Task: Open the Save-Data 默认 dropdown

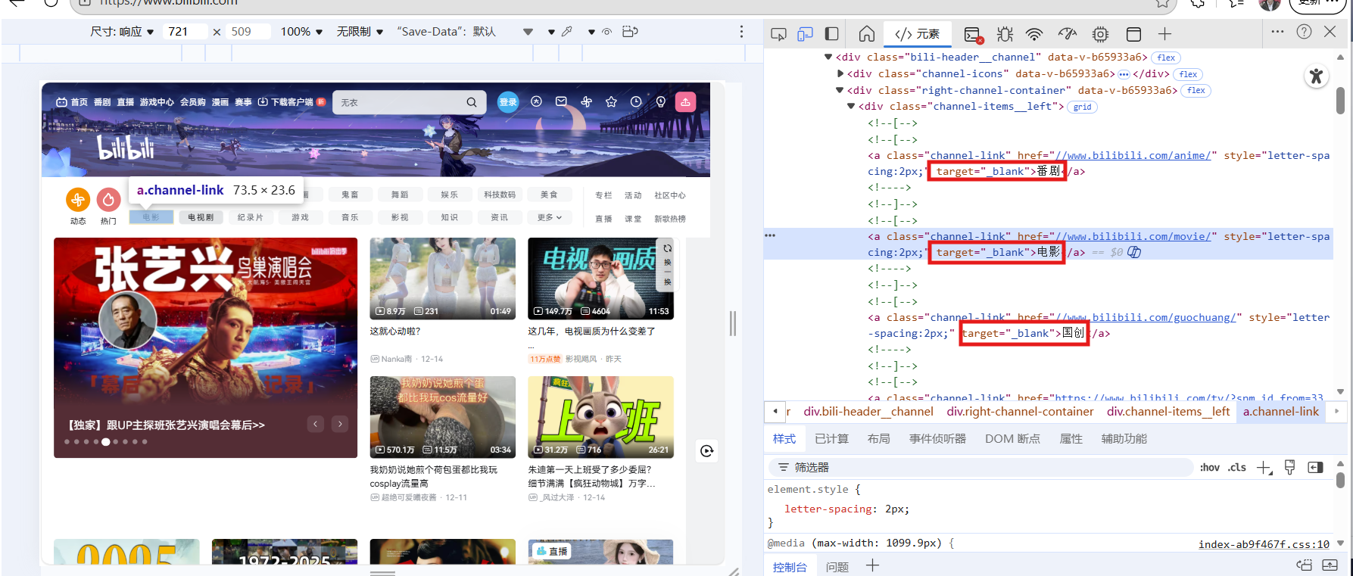Action: 464,32
